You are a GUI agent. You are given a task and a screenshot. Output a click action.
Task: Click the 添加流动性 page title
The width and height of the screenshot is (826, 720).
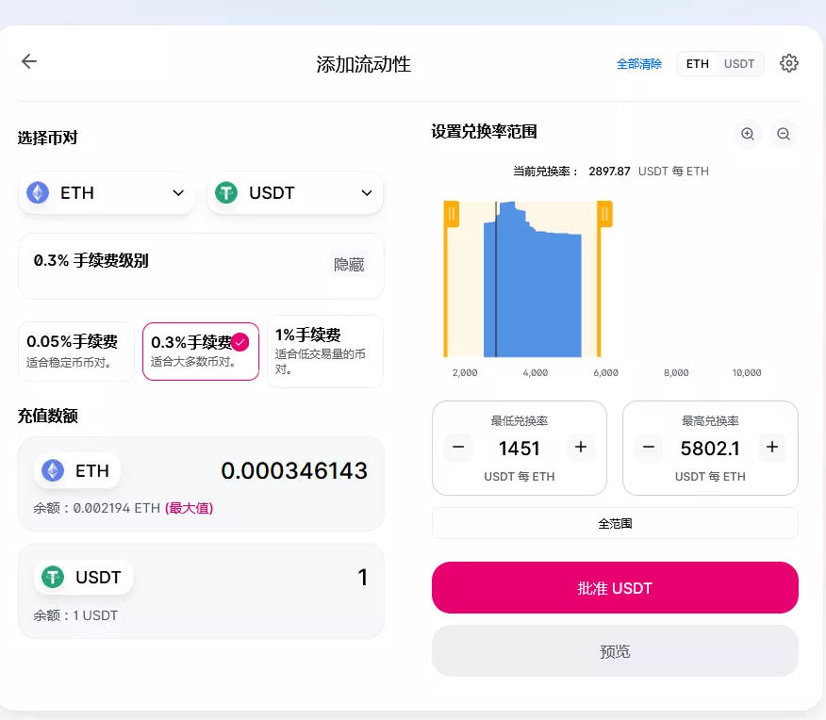tap(363, 64)
